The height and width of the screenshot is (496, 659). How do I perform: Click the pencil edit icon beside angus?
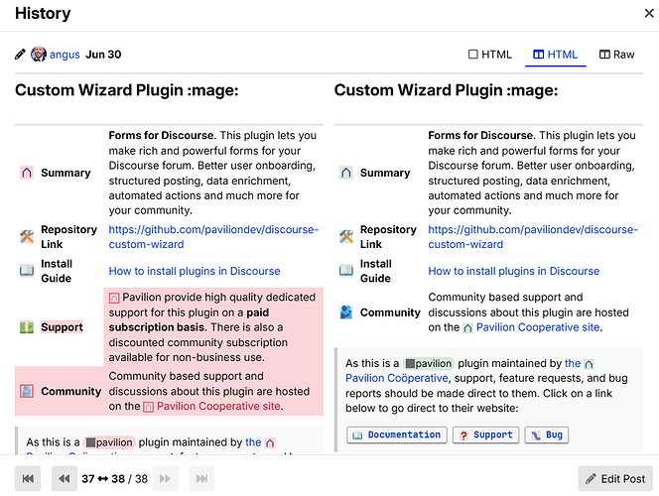click(x=20, y=55)
